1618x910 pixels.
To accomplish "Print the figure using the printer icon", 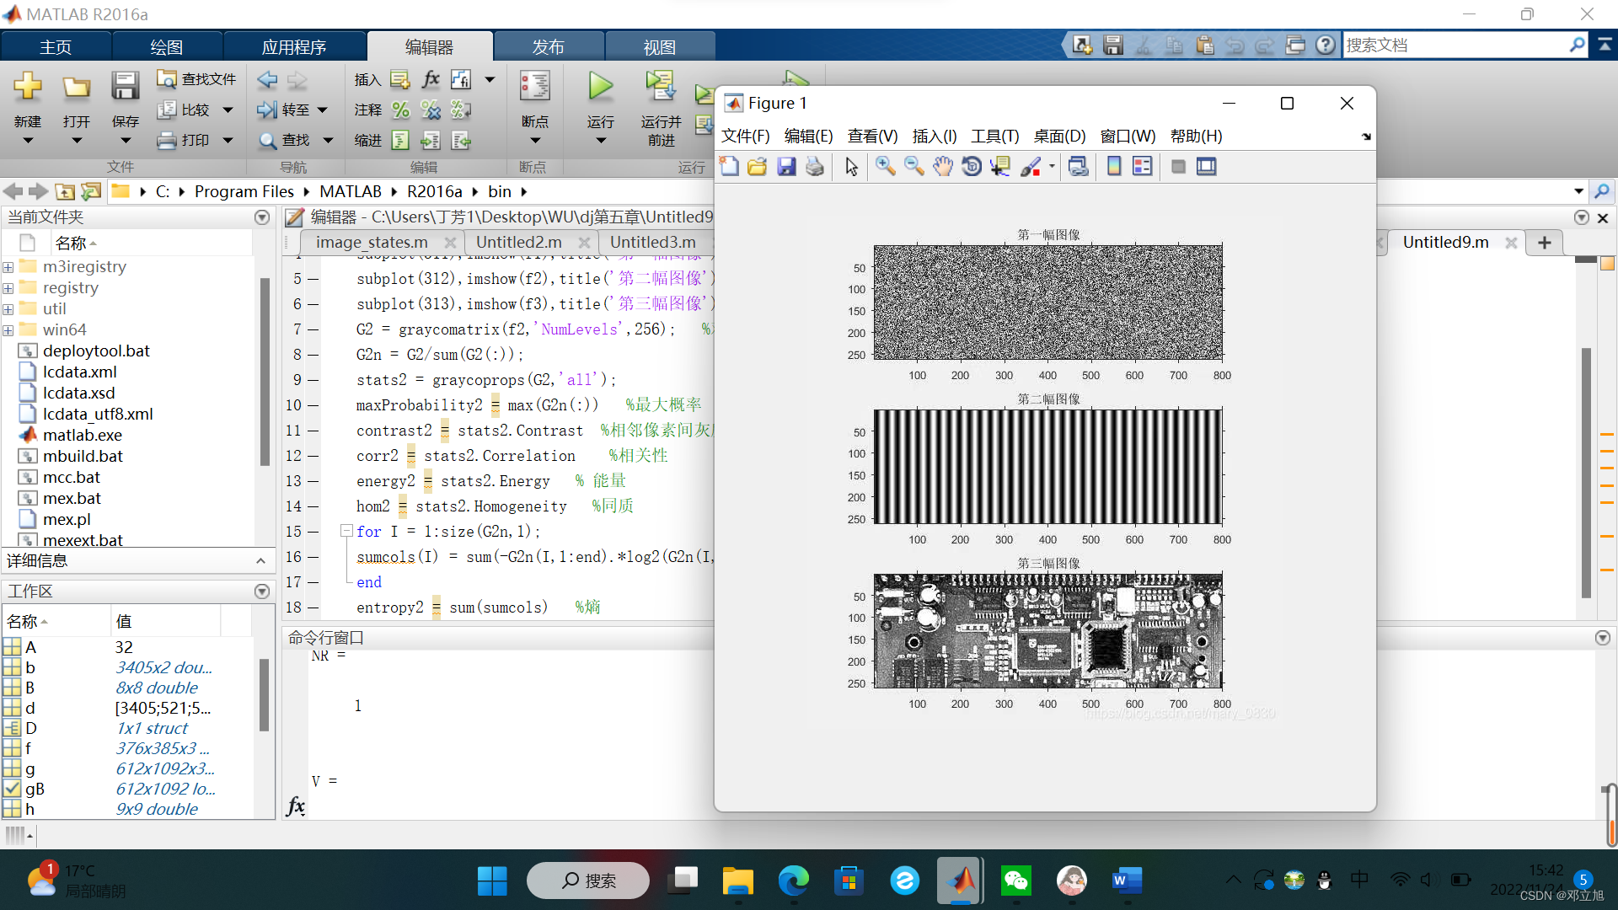I will pyautogui.click(x=814, y=166).
